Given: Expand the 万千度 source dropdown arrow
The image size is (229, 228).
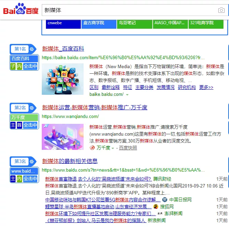Looking at the screenshot, I should (x=113, y=148).
